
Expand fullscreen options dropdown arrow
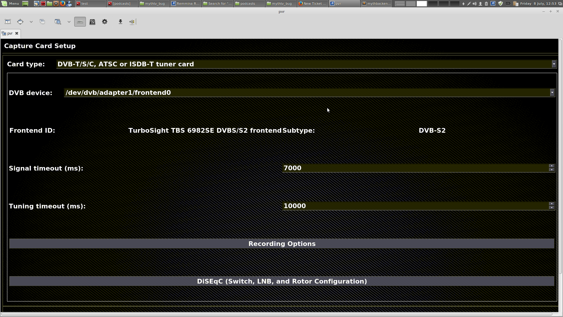31,22
